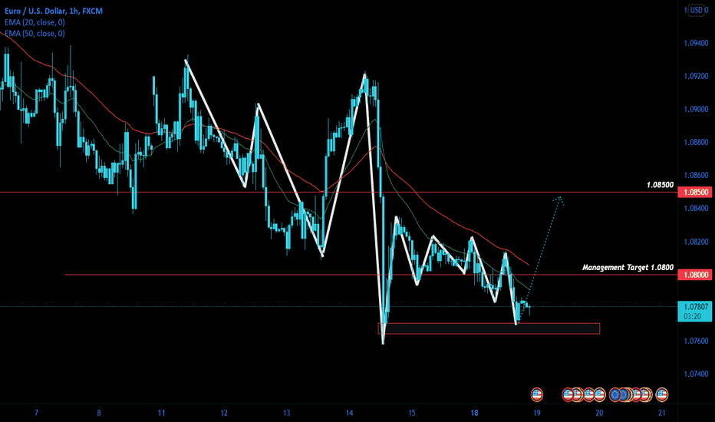Select the red support zone rectangle near 1.07700
715x422 pixels.
(x=489, y=328)
